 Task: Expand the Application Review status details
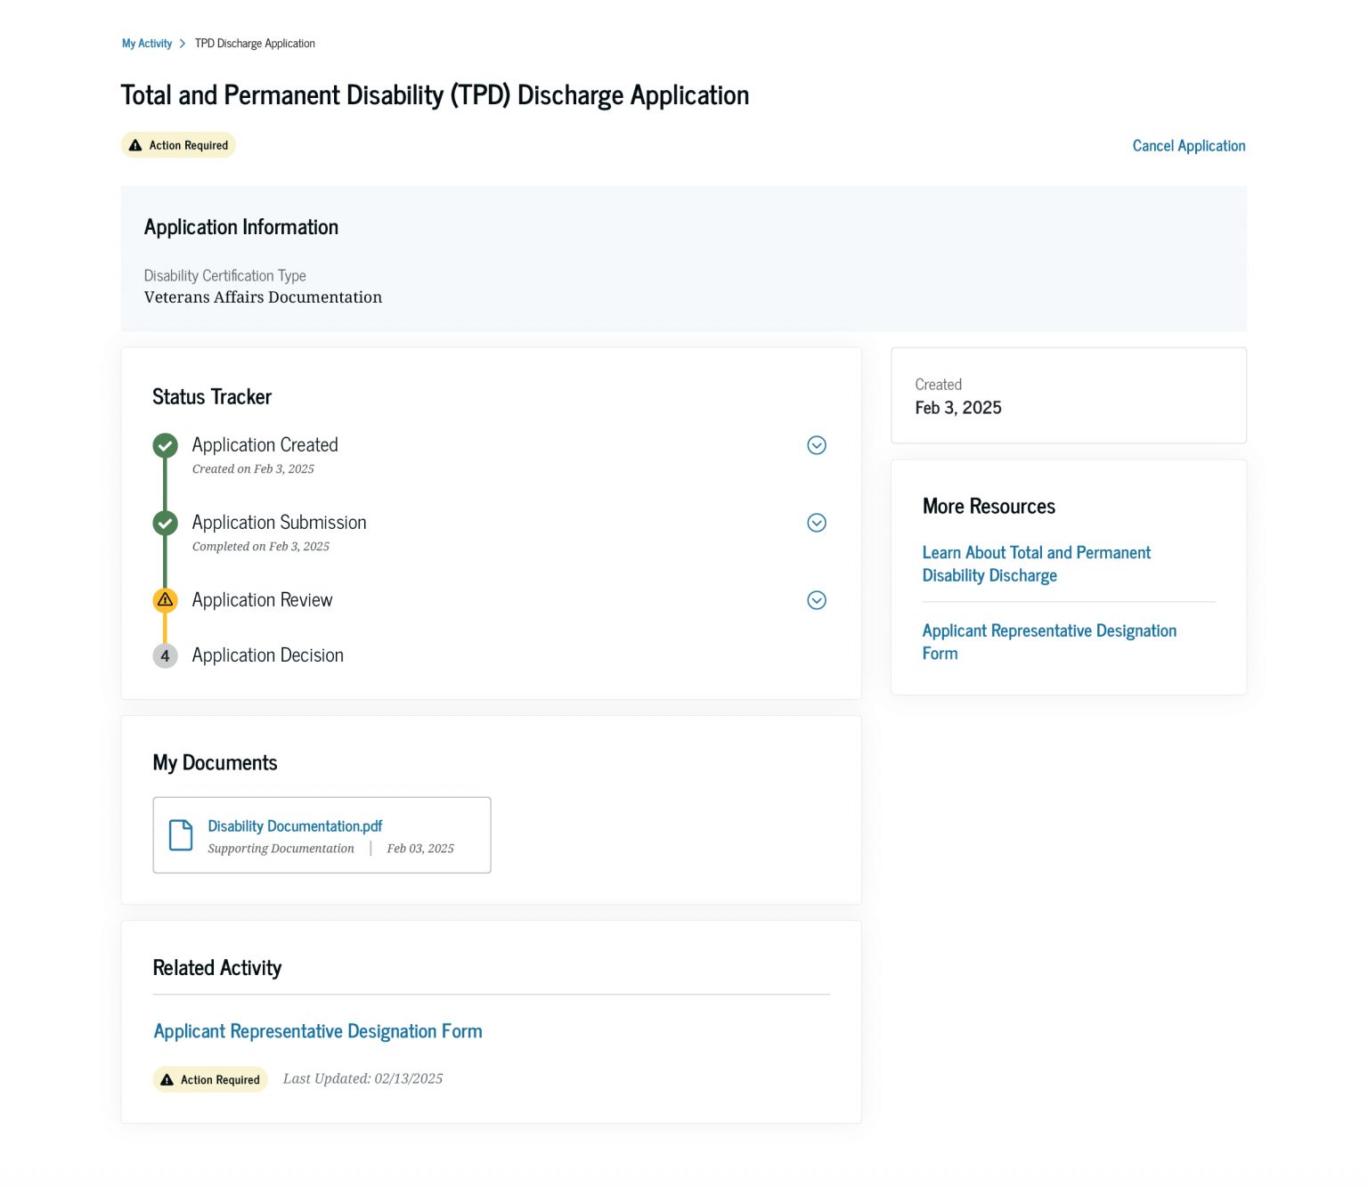pyautogui.click(x=816, y=600)
